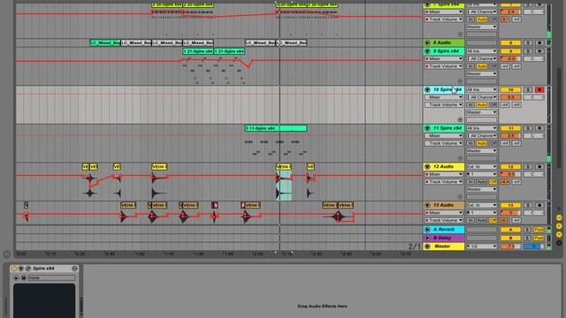Click the 1:00 marker on time ruler
This screenshot has width=566, height=318.
[x=139, y=254]
